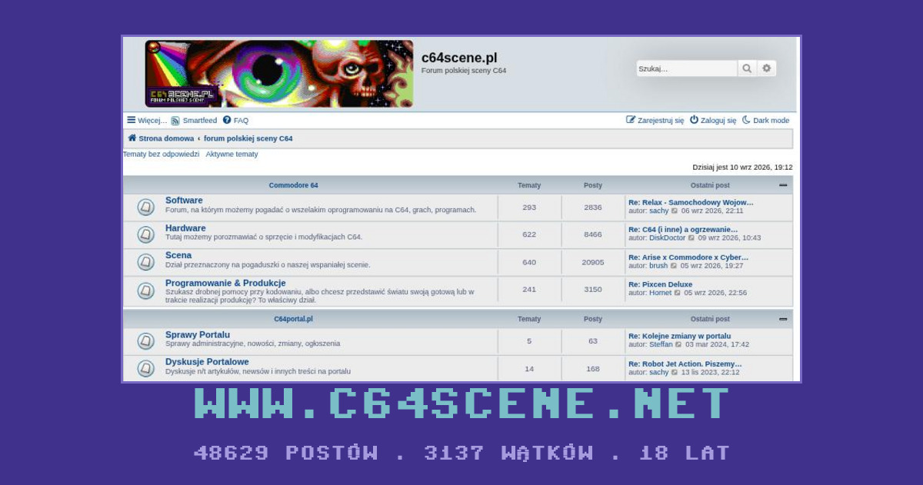The height and width of the screenshot is (485, 923).
Task: Click the c64scene.pl logo banner
Action: [279, 74]
